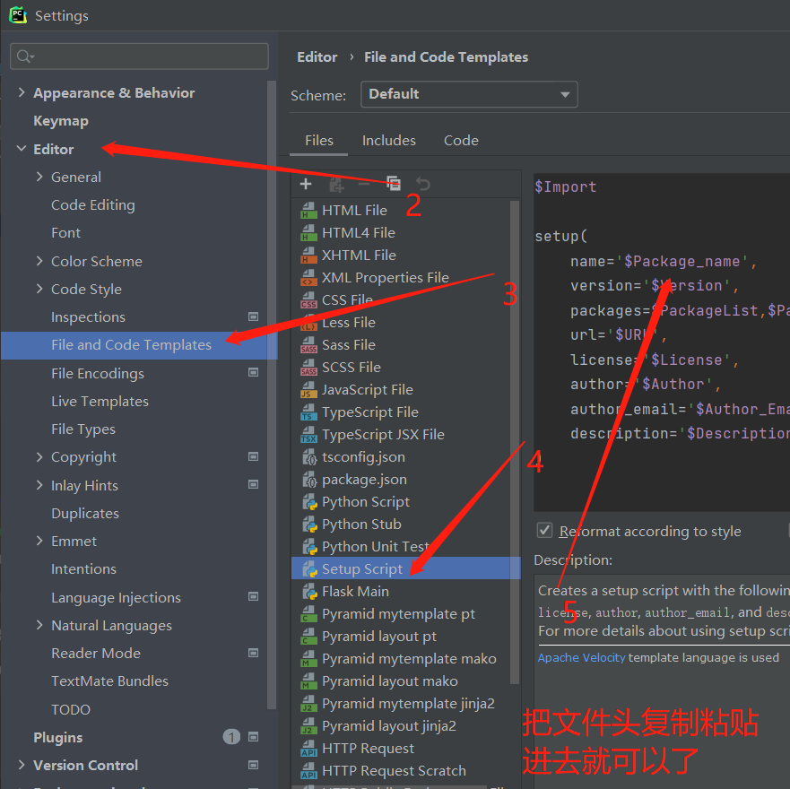The height and width of the screenshot is (789, 790).
Task: Click the Sass File template icon
Action: click(x=308, y=345)
